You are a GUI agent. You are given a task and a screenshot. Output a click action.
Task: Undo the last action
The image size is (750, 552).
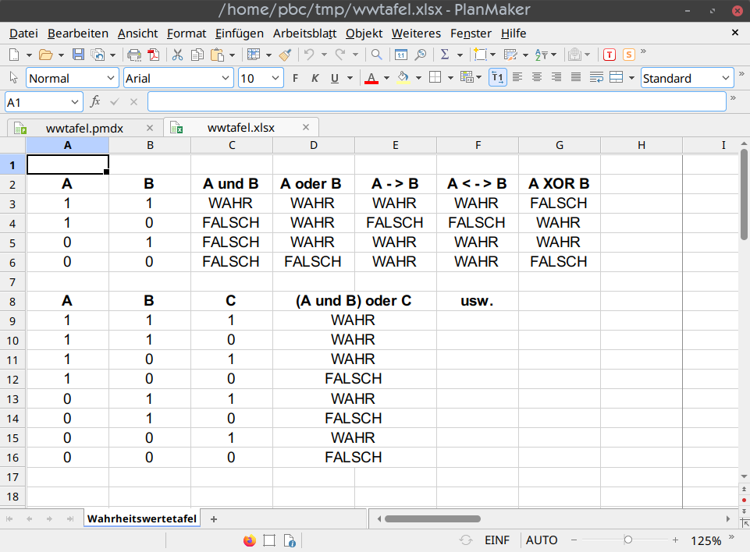[309, 55]
